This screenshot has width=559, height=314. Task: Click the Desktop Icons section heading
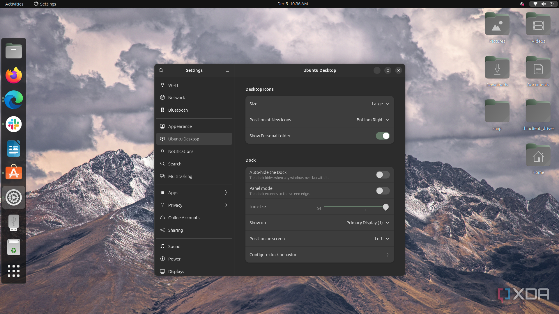[259, 89]
